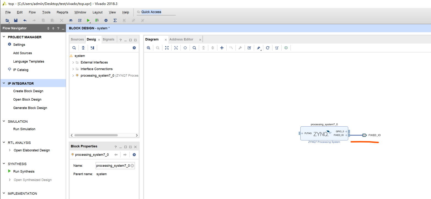This screenshot has width=431, height=199.
Task: Click Save in the main toolbar
Action: 16,20
